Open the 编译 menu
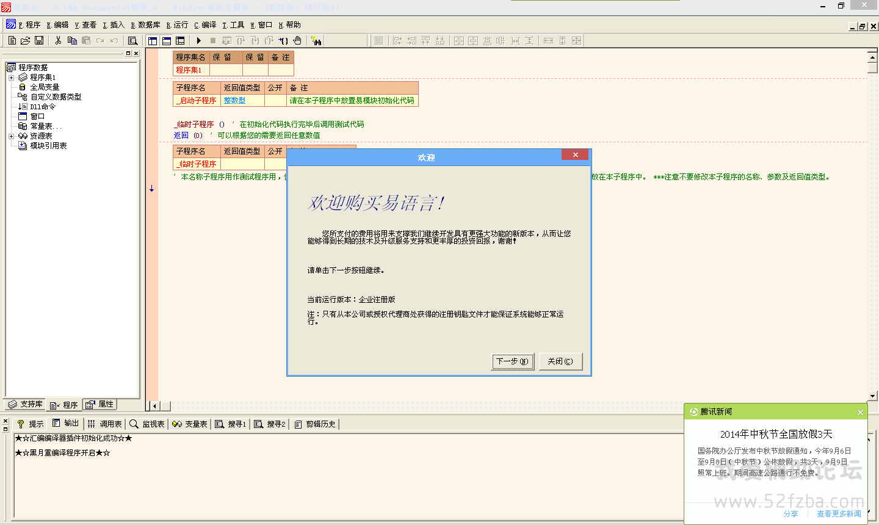The width and height of the screenshot is (879, 525). pyautogui.click(x=205, y=25)
